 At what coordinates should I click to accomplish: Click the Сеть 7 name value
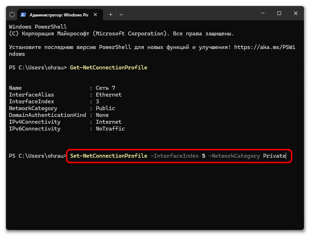[105, 88]
